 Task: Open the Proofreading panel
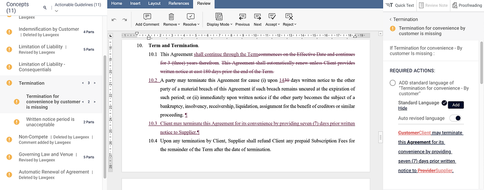[x=467, y=5]
